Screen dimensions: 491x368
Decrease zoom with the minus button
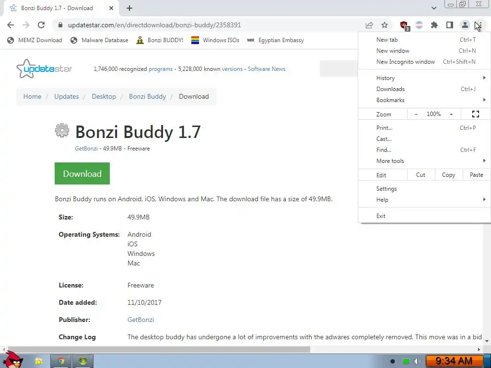(x=416, y=114)
